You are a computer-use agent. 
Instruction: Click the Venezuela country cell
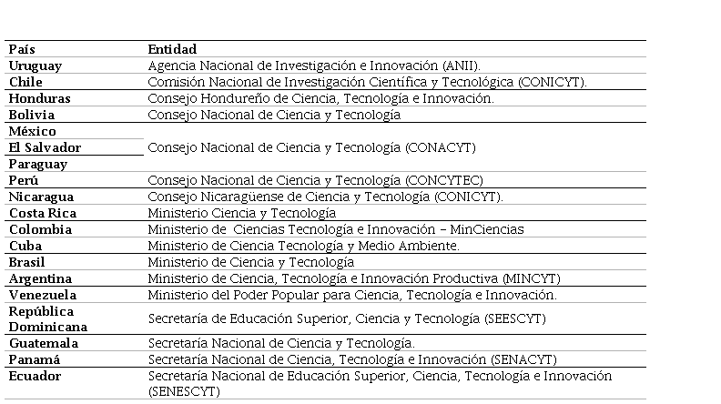42,295
